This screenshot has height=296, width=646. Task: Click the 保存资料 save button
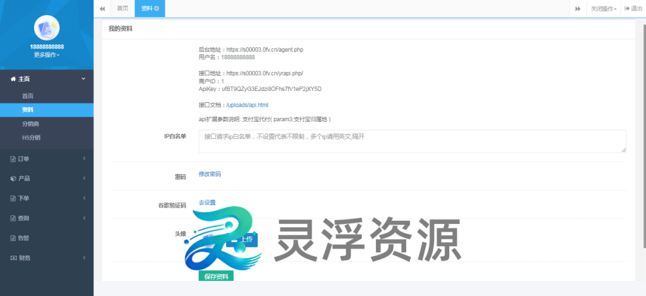tap(216, 276)
